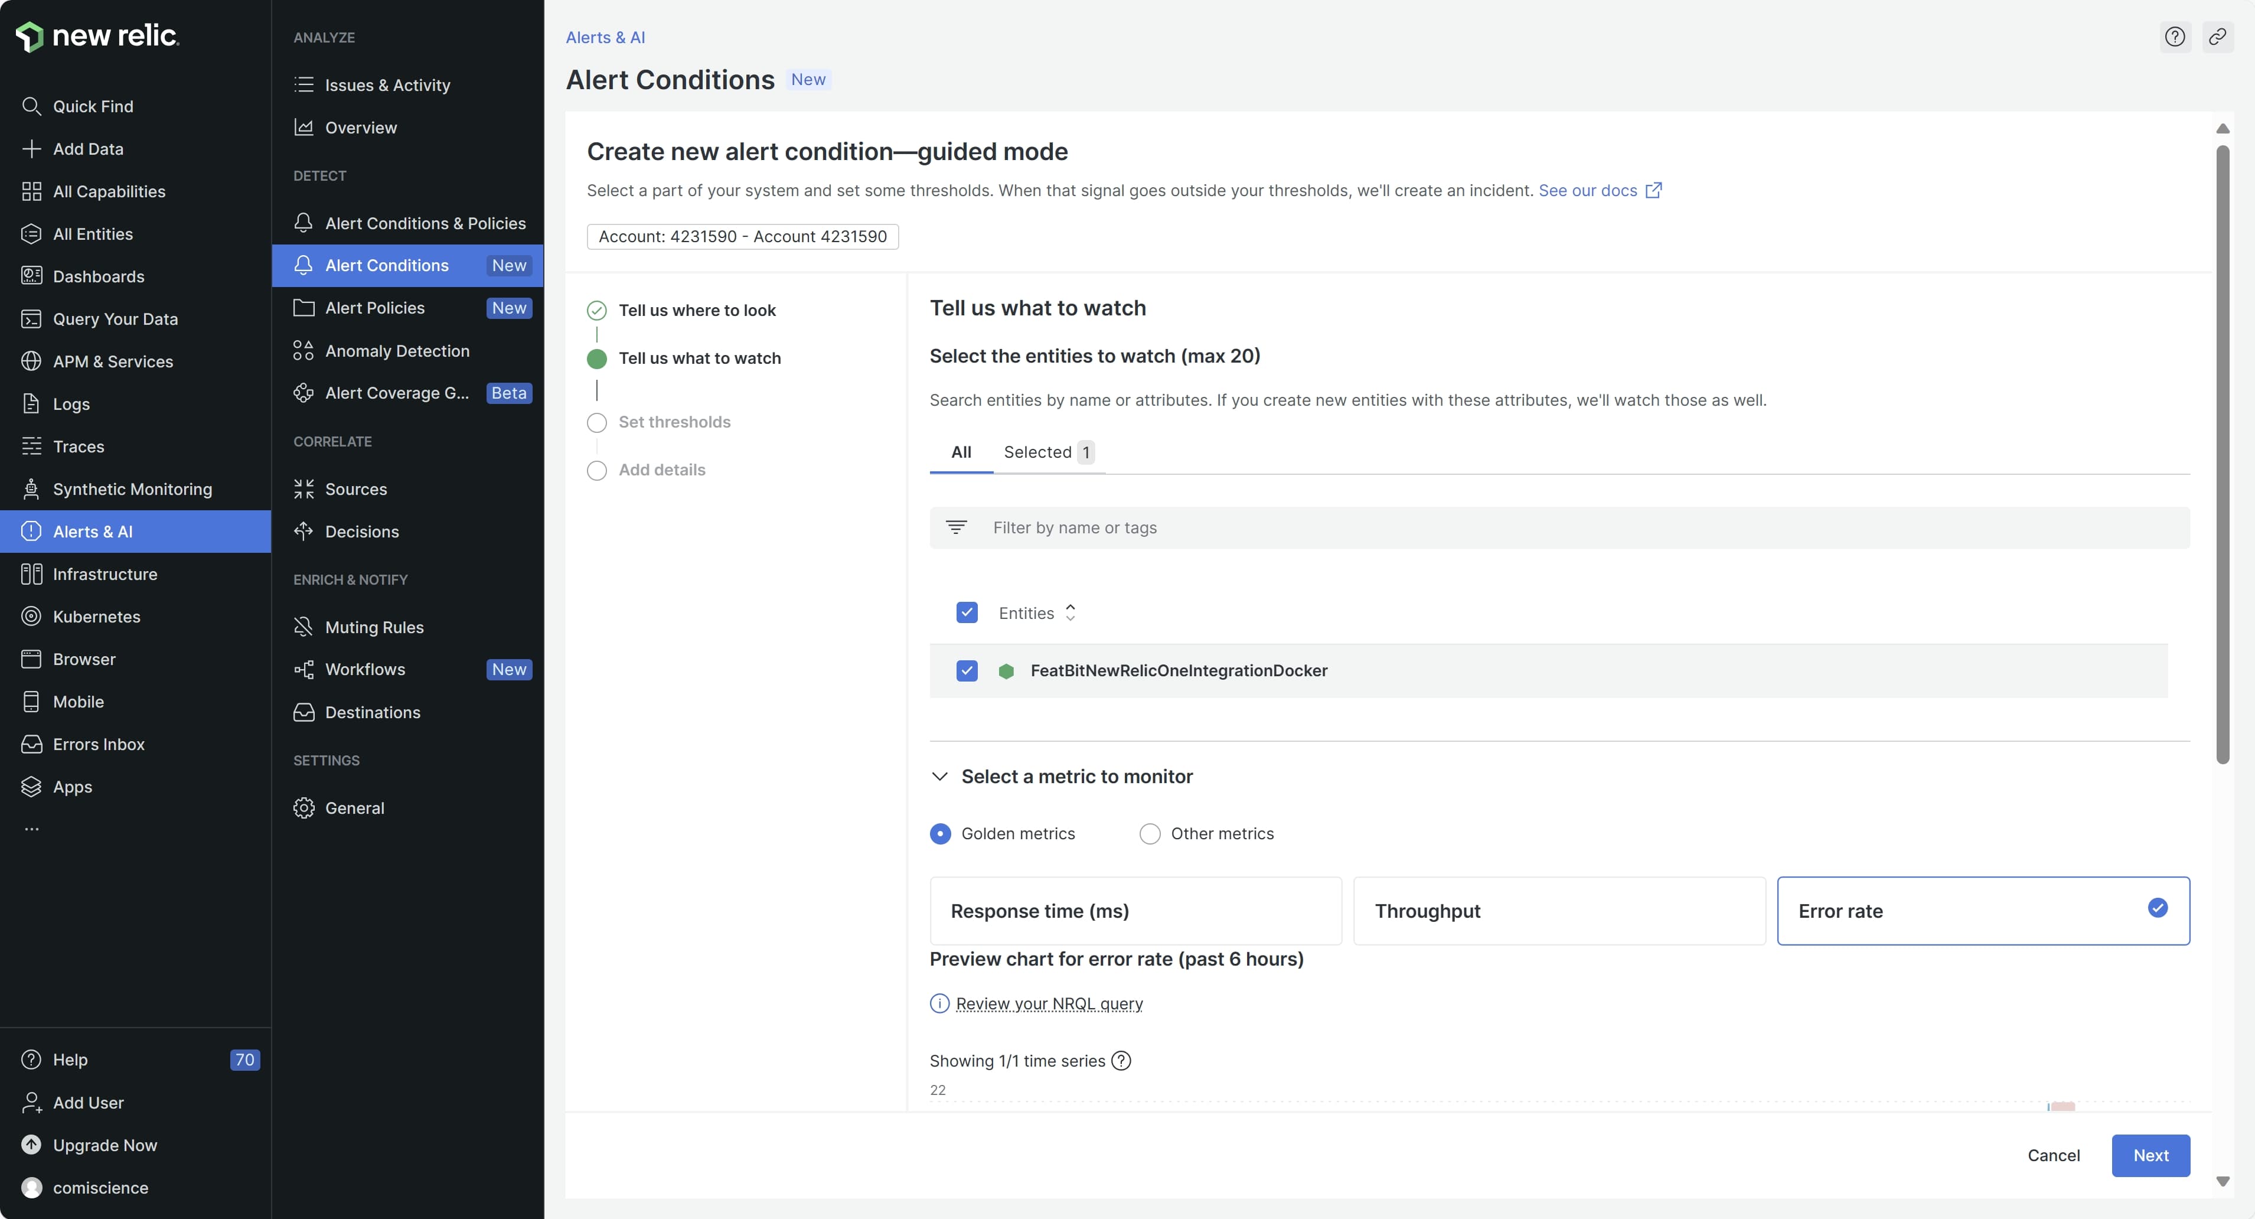Click the help question mark icon top right

2175,37
